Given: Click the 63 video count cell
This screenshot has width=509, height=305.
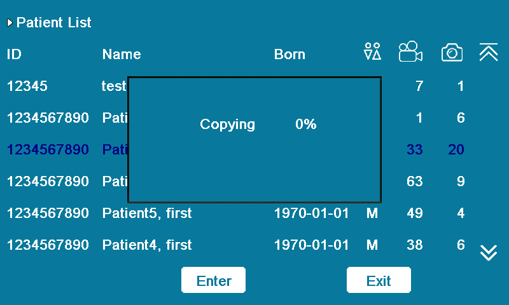Looking at the screenshot, I should click(x=414, y=182).
